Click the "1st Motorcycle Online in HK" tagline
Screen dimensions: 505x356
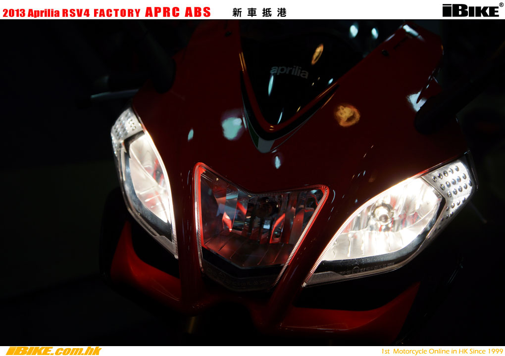click(442, 351)
